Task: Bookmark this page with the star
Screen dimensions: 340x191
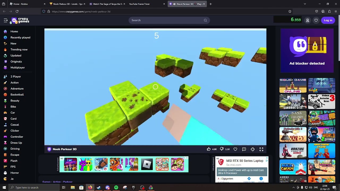Action: pos(290,11)
